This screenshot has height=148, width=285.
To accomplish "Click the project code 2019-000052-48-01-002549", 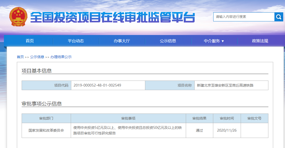I will [x=97, y=85].
